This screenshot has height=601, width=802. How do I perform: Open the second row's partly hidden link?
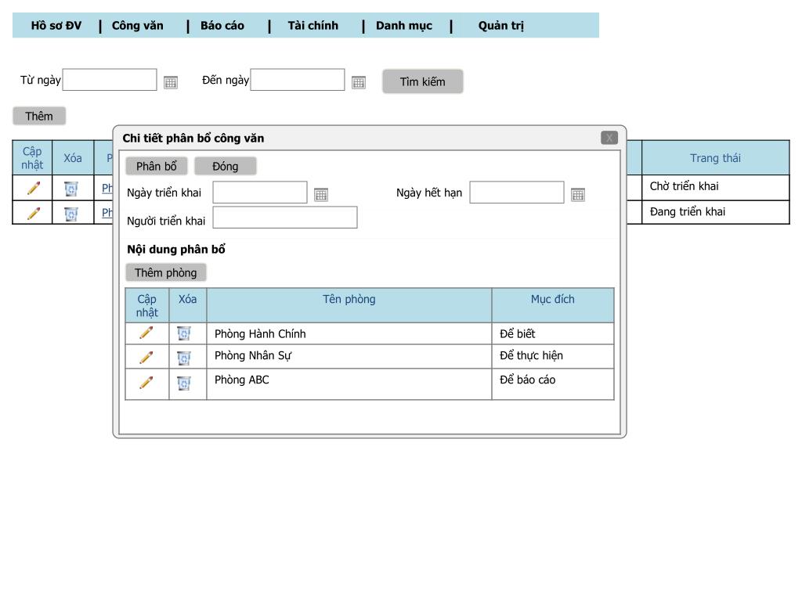(x=107, y=213)
